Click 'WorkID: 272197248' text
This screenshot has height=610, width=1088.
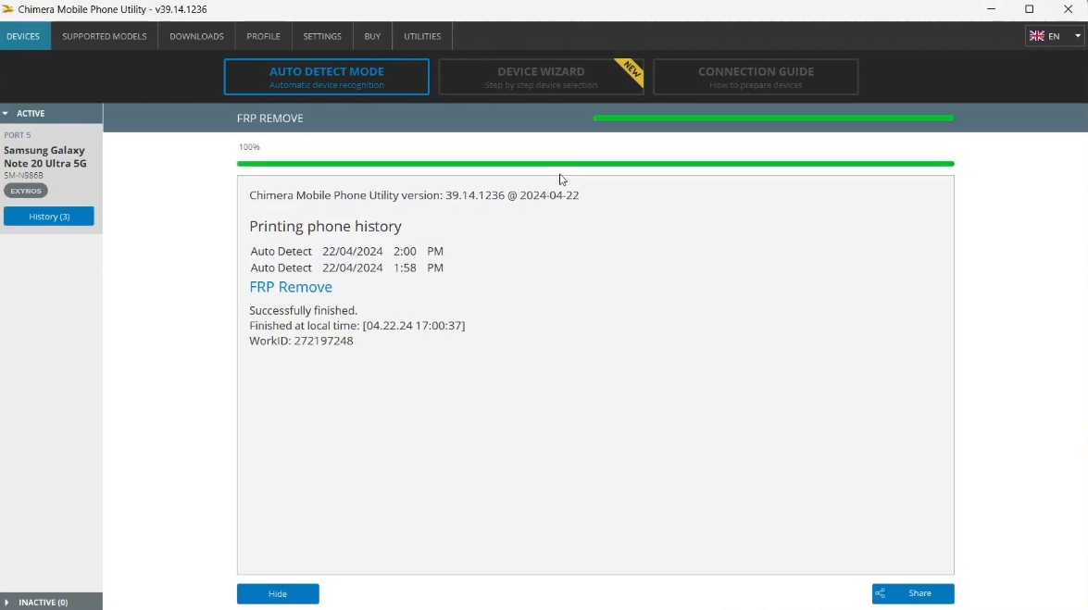pos(301,341)
